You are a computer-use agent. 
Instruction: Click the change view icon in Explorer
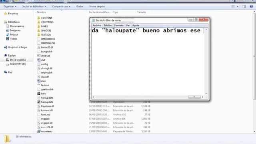(233, 6)
